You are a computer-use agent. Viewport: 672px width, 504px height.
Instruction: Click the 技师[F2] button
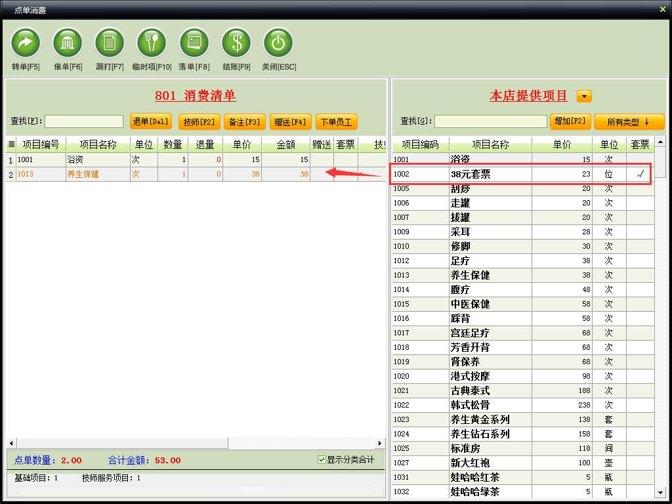[199, 121]
